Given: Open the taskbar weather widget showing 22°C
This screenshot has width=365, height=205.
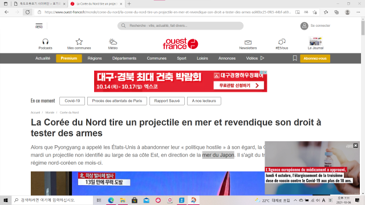Looking at the screenshot, I should pos(273,200).
